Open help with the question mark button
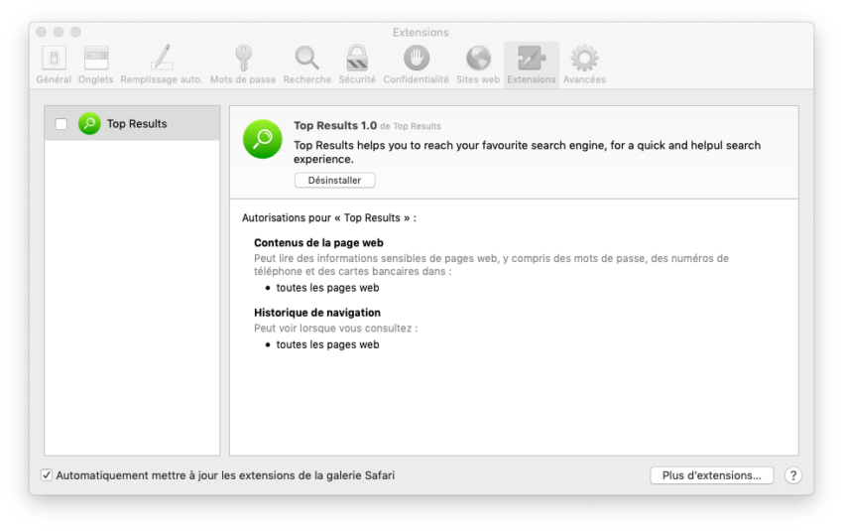The image size is (843, 531). tap(793, 475)
